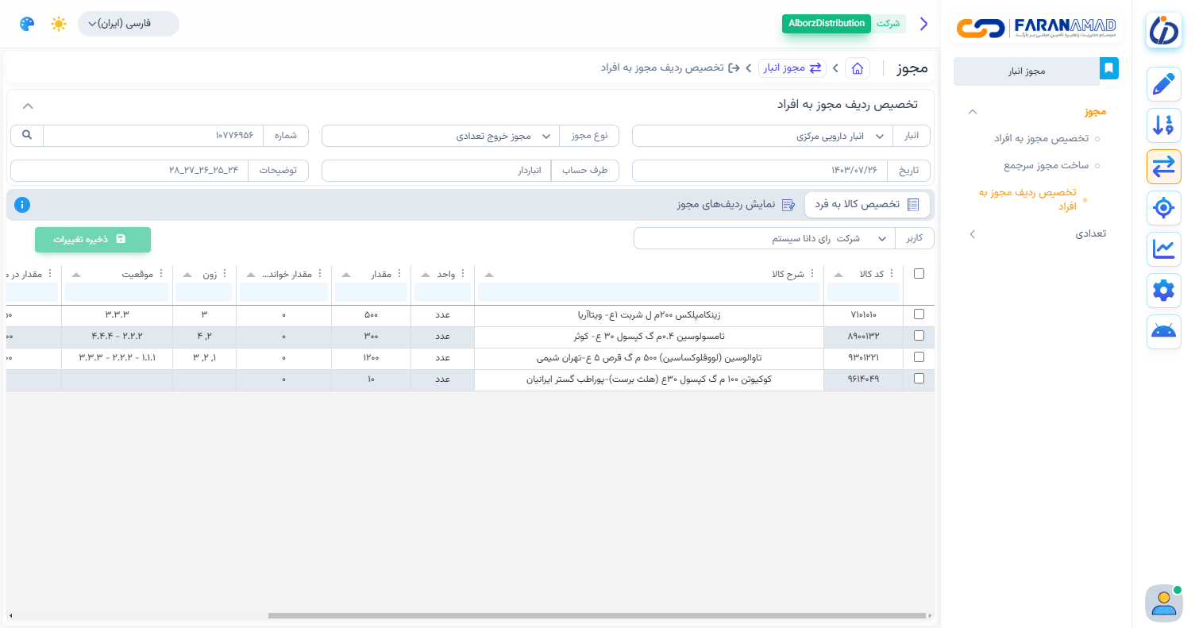Viewport: 1195px width, 628px height.
Task: Switch to تخصیص کالا به فرد tab
Action: tap(867, 204)
